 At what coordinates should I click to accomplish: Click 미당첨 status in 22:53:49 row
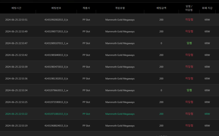[189, 31]
